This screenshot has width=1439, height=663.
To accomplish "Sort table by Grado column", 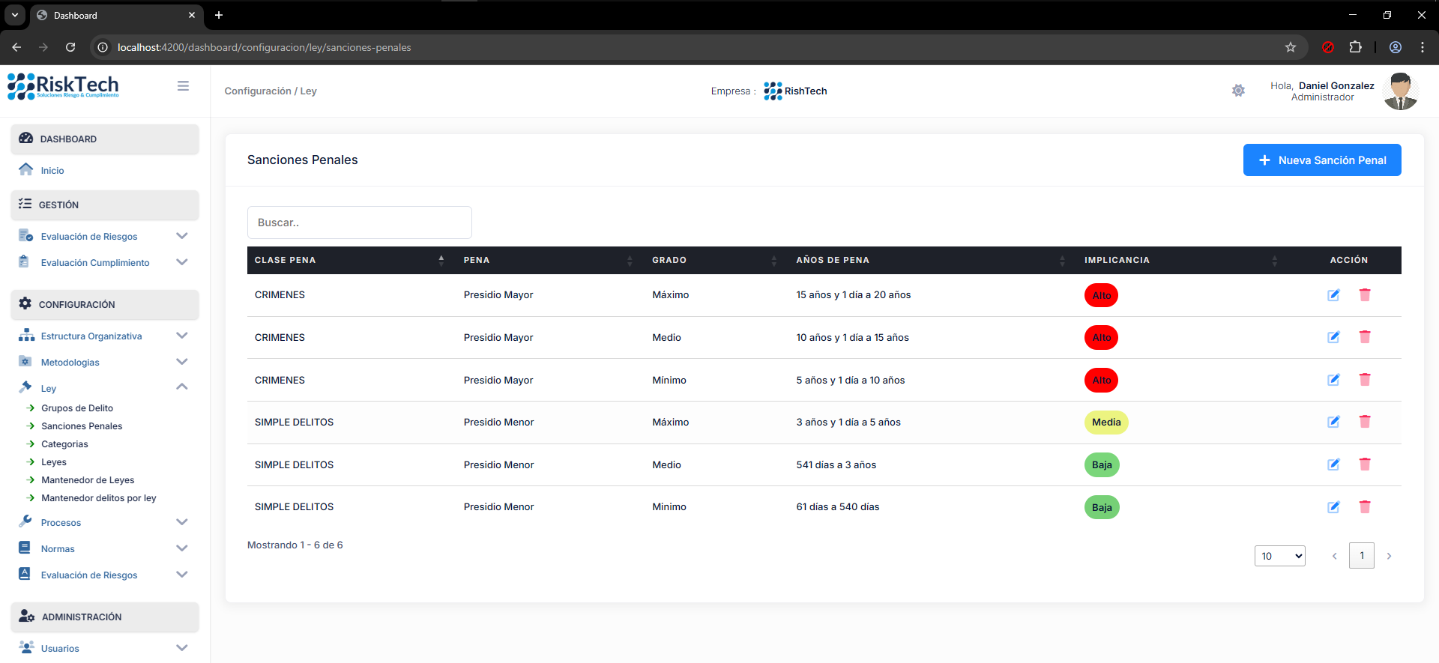I will click(773, 260).
